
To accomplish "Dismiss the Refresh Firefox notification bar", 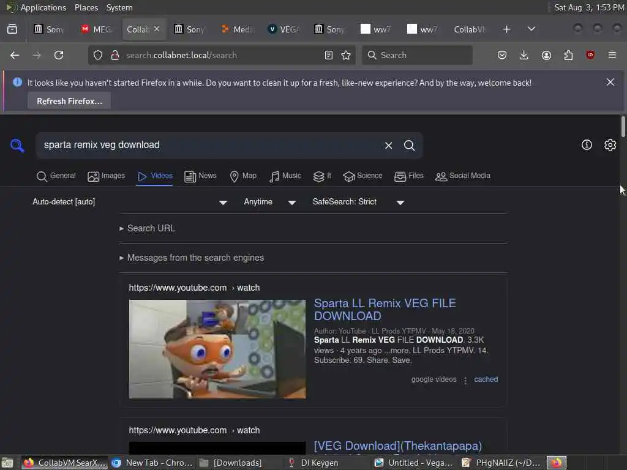I will (610, 82).
